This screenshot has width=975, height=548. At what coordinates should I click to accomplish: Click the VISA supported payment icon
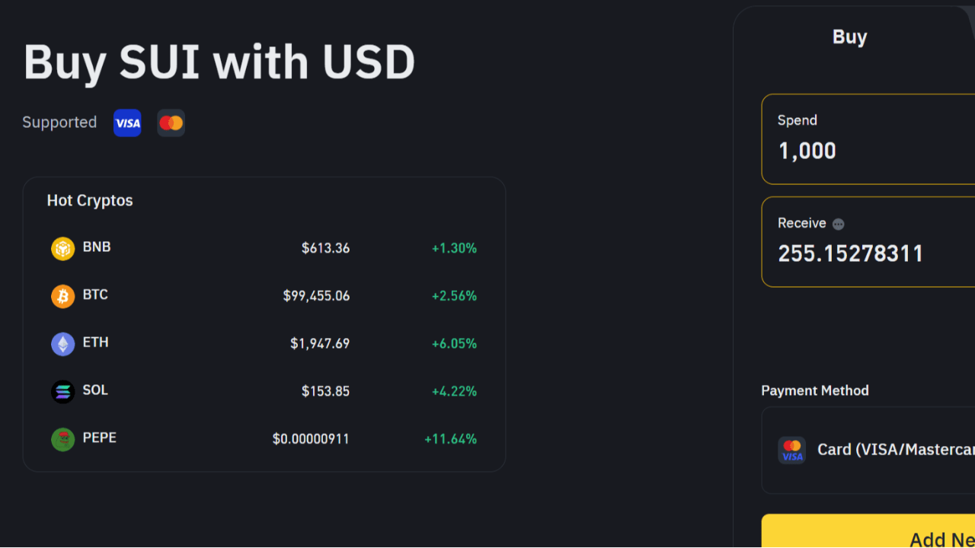[126, 123]
